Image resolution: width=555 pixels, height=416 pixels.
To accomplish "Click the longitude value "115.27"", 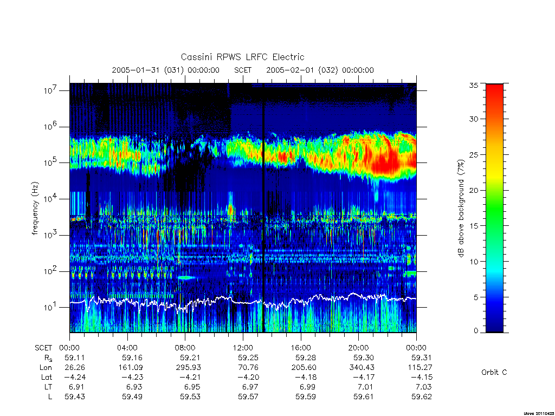I will (x=420, y=368).
